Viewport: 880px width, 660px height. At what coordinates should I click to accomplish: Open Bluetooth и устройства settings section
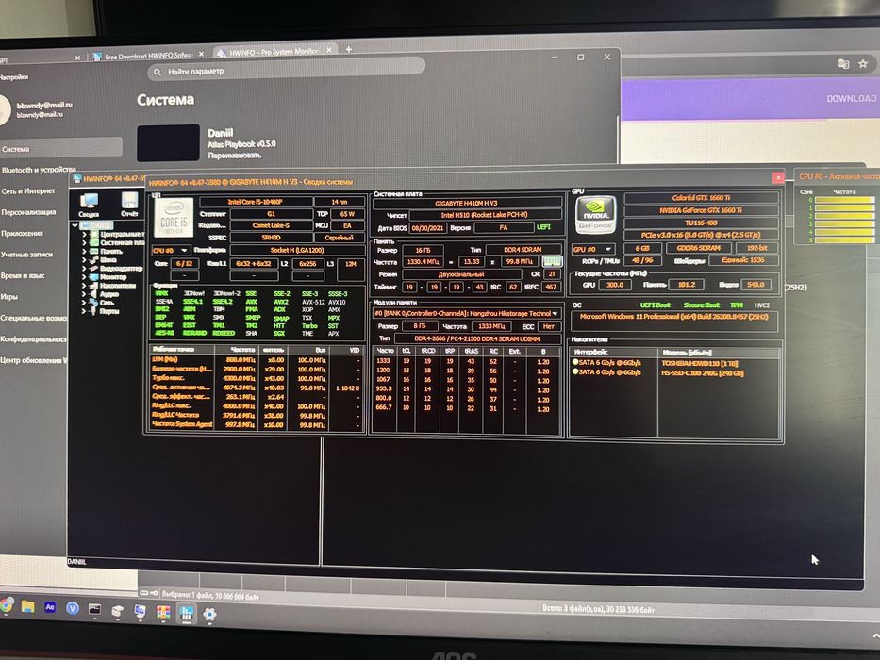(38, 170)
